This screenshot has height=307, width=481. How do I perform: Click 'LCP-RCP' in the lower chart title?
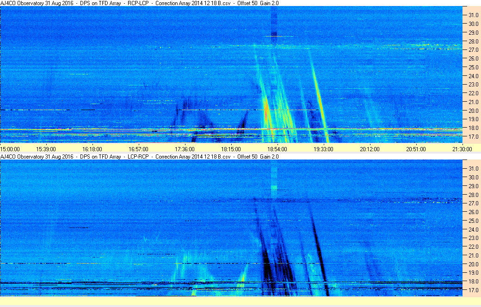(138, 157)
